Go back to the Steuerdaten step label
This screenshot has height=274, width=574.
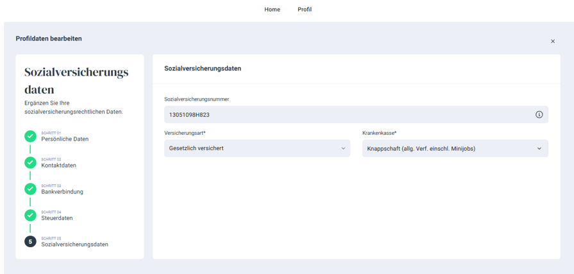[57, 218]
